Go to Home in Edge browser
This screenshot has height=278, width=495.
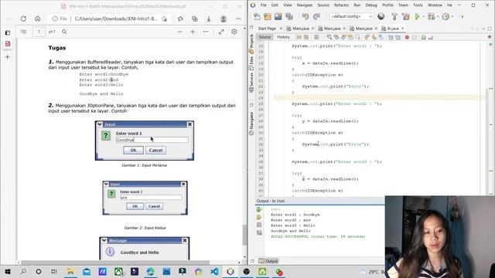(x=38, y=19)
